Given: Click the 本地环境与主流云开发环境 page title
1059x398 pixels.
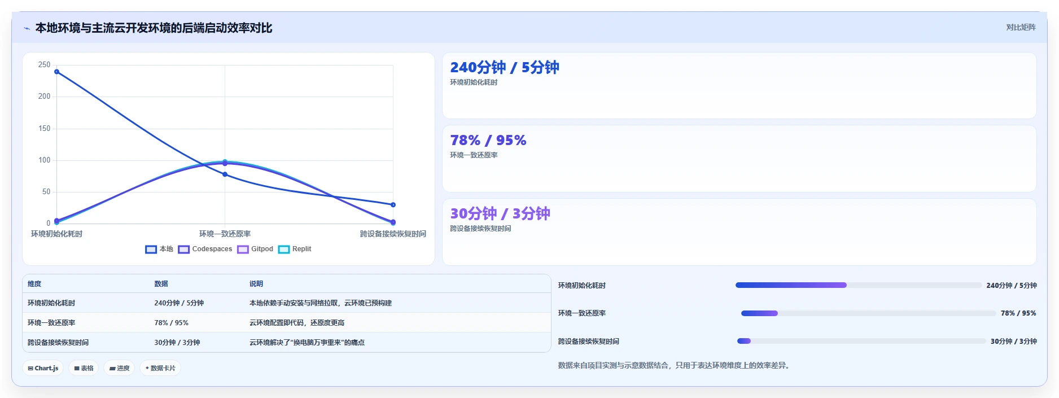Looking at the screenshot, I should pos(154,28).
